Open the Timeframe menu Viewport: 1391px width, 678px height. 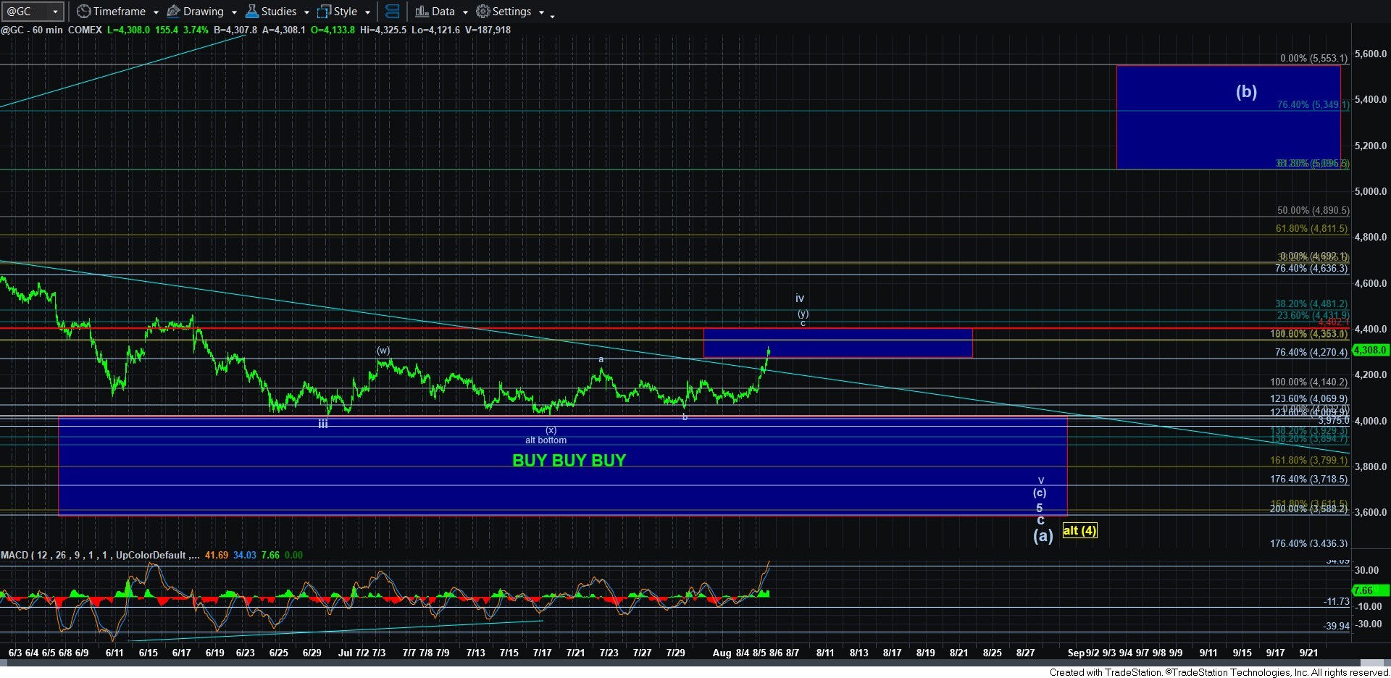tap(117, 12)
